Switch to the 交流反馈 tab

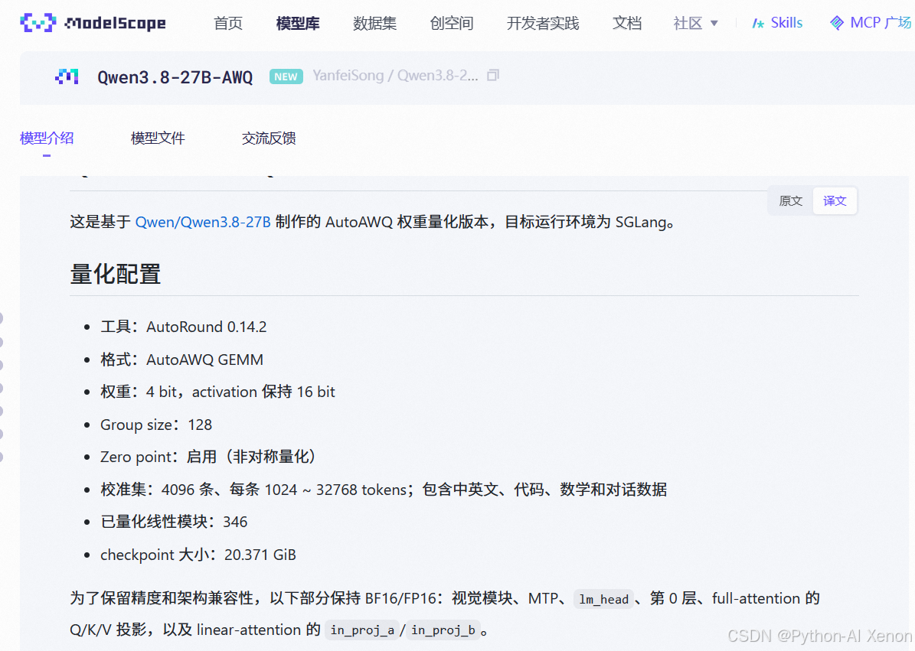269,138
